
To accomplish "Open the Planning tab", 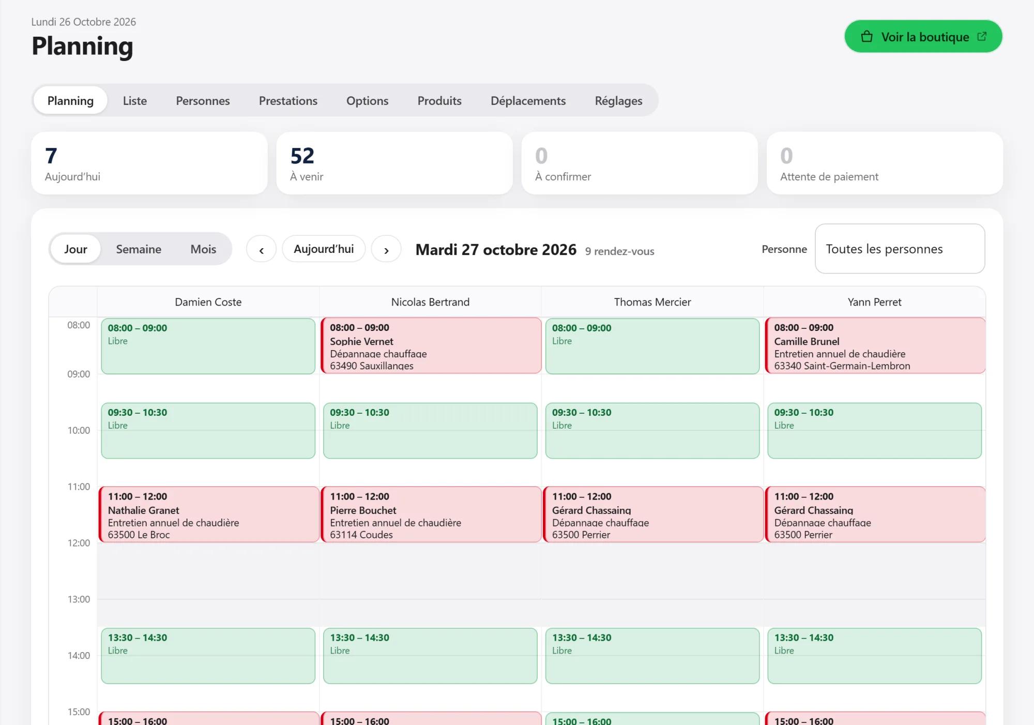I will pyautogui.click(x=70, y=100).
